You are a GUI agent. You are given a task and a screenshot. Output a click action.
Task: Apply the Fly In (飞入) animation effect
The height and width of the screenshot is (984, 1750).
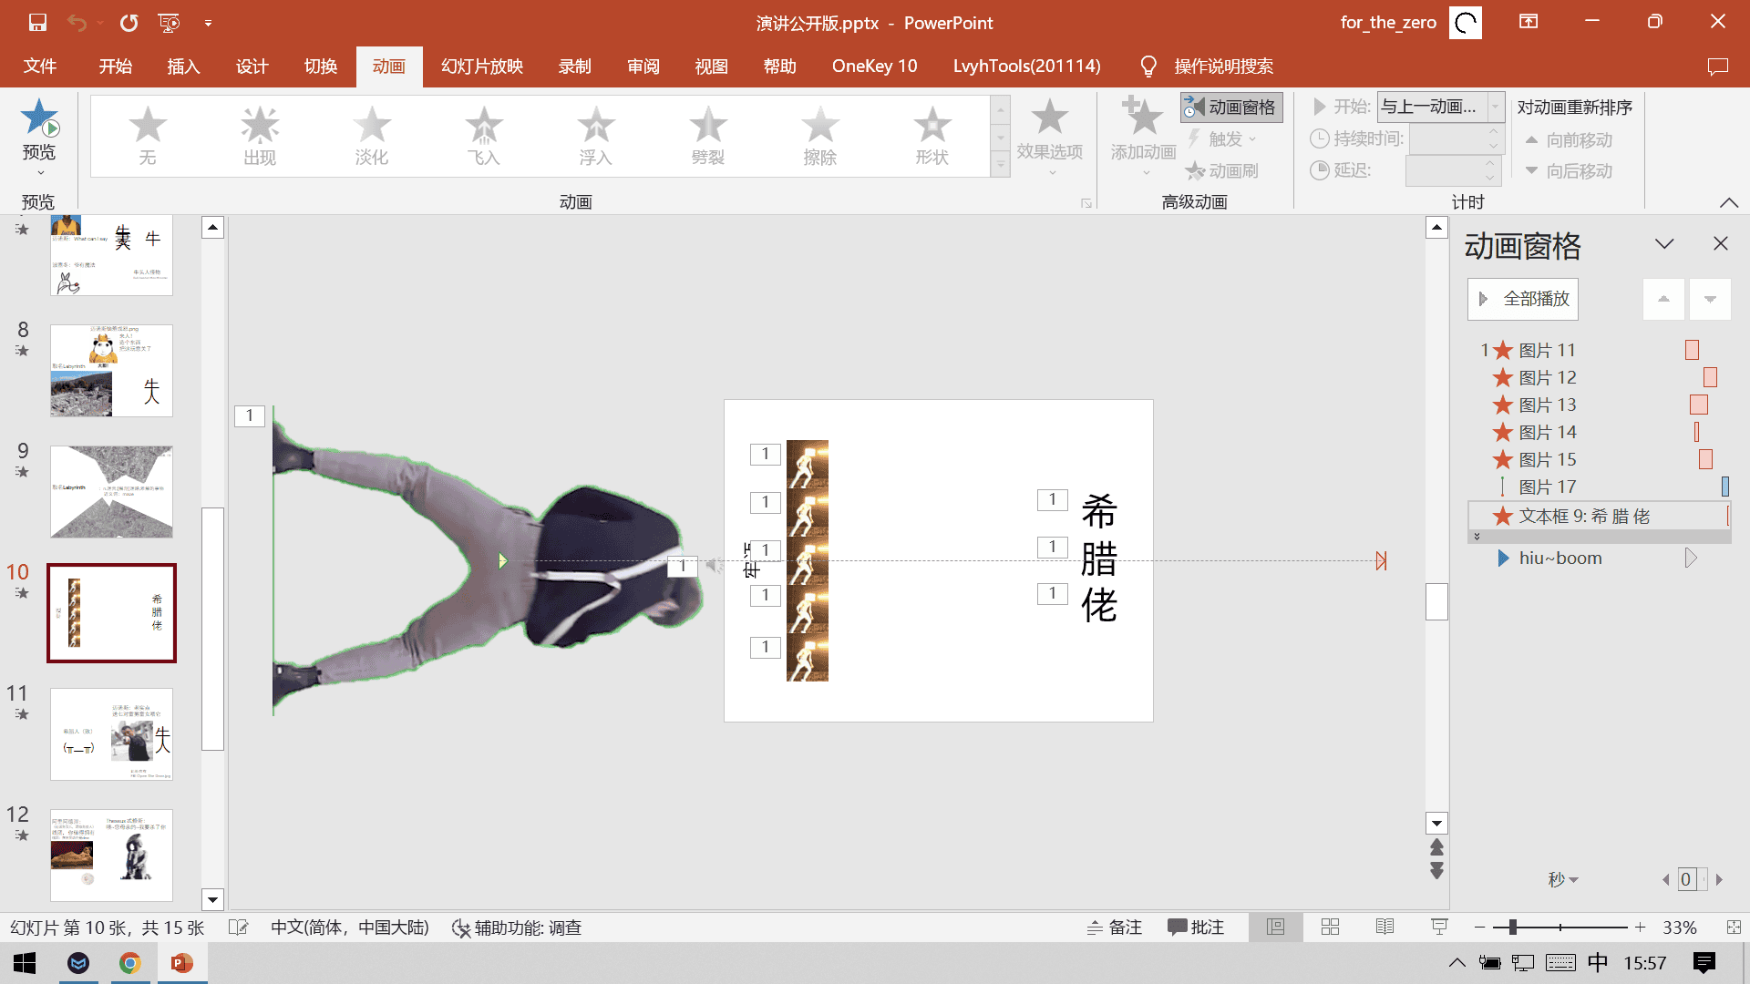click(483, 135)
